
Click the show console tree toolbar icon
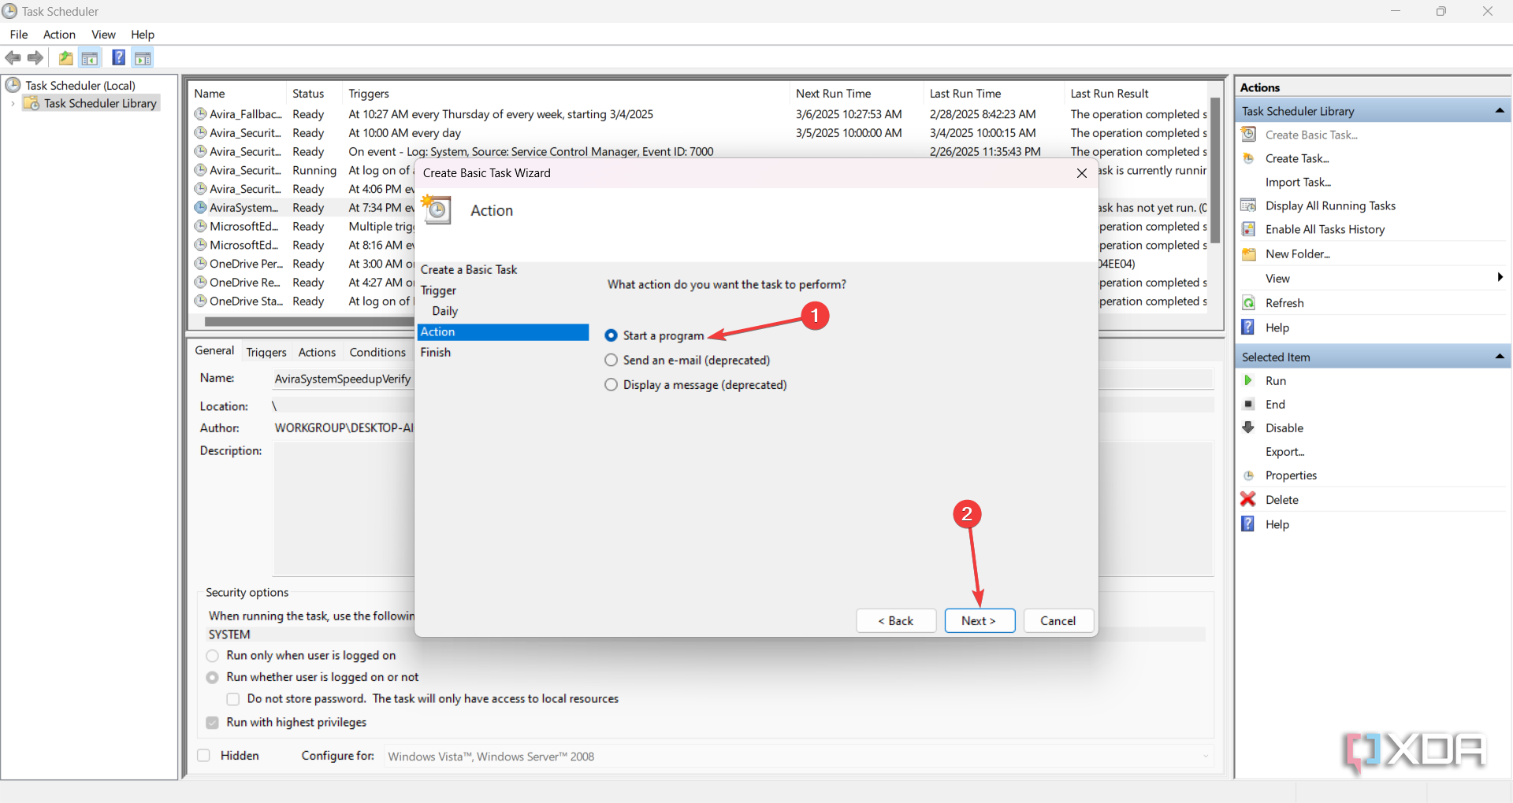pyautogui.click(x=90, y=58)
